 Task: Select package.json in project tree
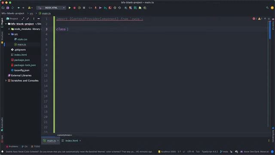(22, 60)
